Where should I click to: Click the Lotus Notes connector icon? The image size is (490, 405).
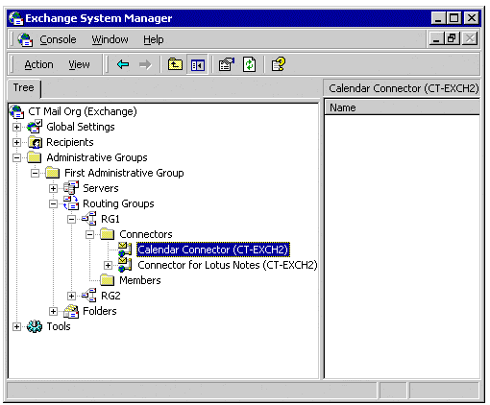(125, 265)
